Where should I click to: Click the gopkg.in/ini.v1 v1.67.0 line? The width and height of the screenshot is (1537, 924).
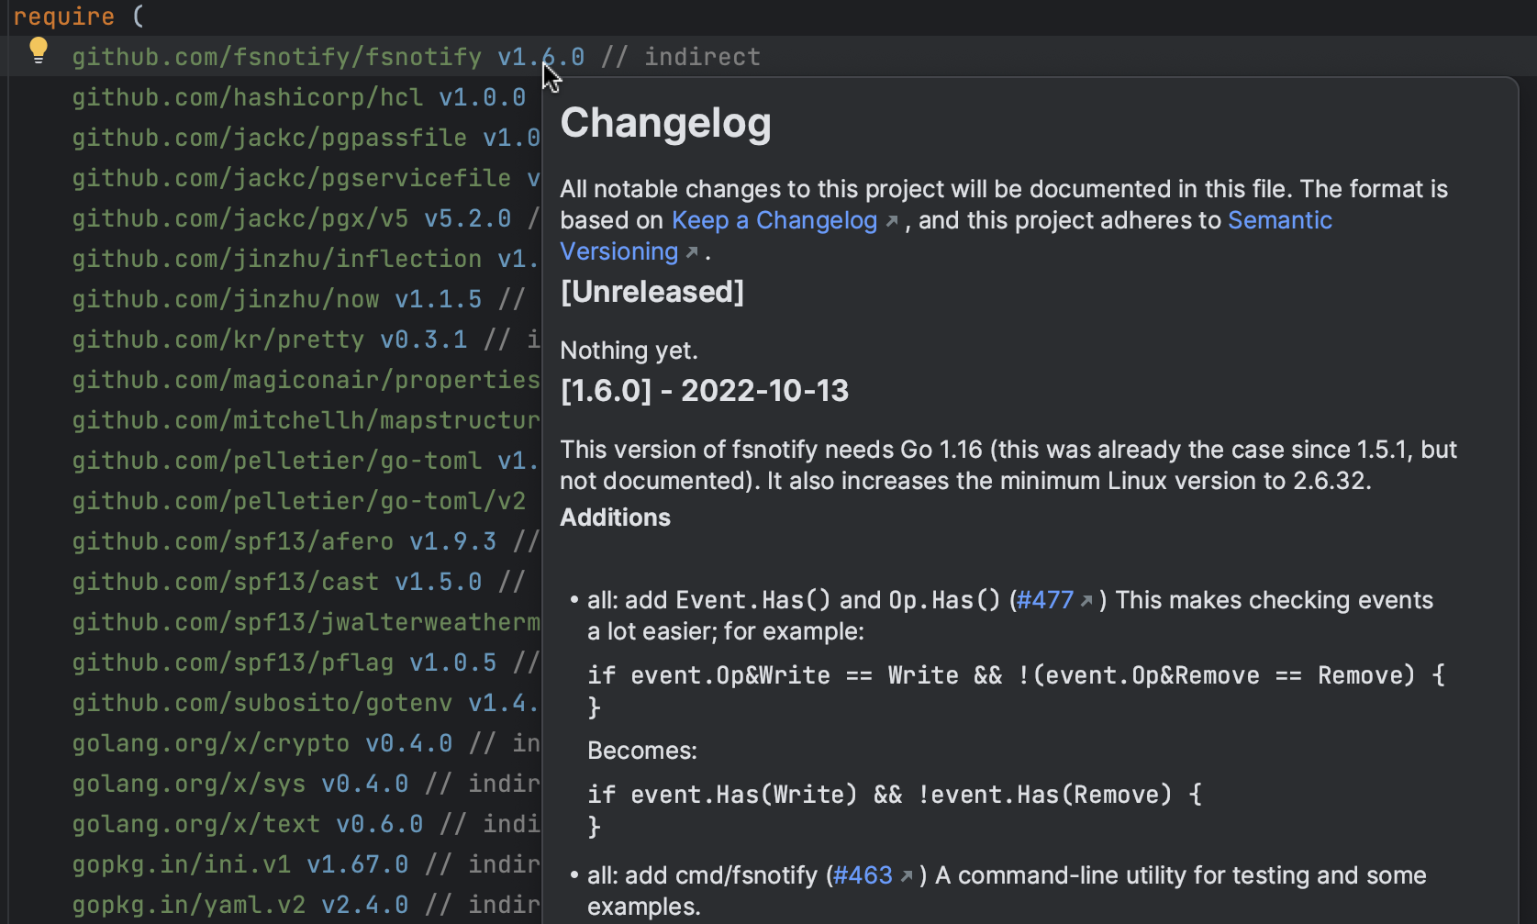coord(306,864)
